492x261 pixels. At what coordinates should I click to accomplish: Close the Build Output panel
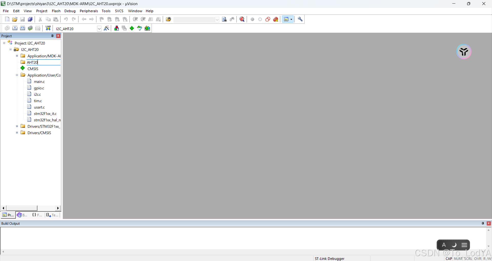[489, 223]
